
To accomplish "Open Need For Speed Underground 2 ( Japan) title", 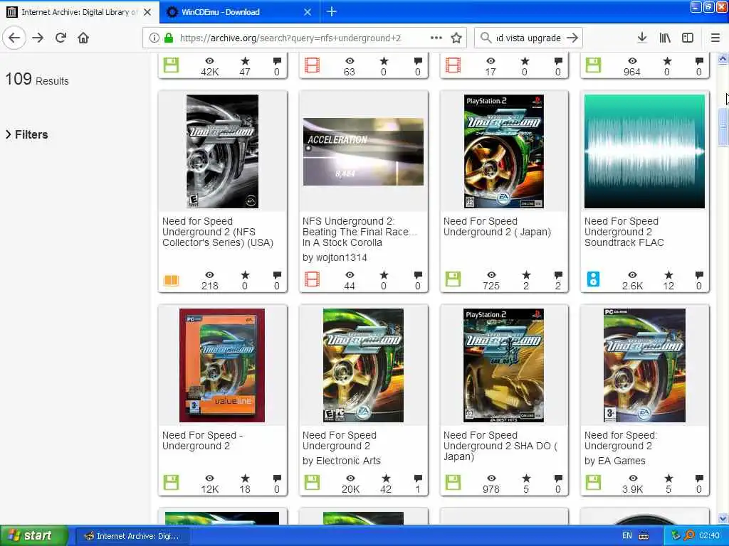I will (x=497, y=227).
